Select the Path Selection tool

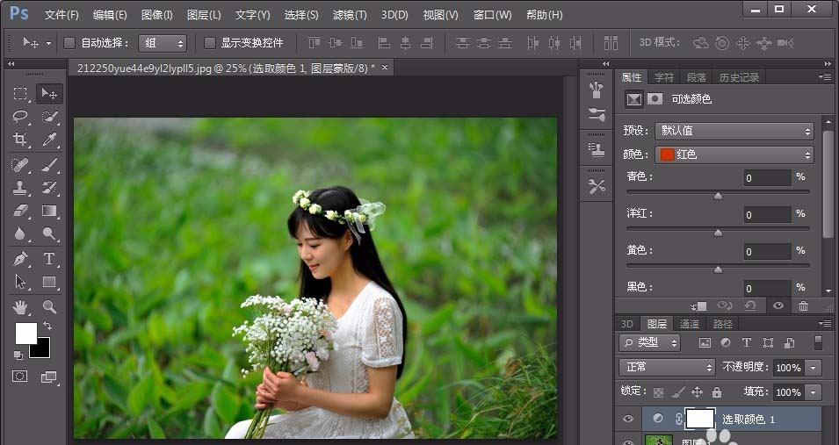click(x=20, y=282)
